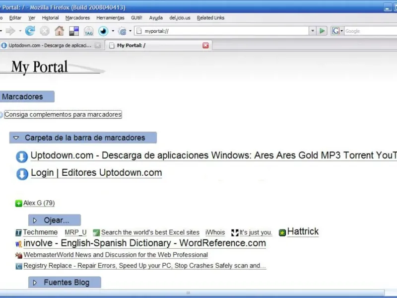The width and height of the screenshot is (397, 298).
Task: Click the green plus icon beside Alex G
Action: tap(19, 203)
